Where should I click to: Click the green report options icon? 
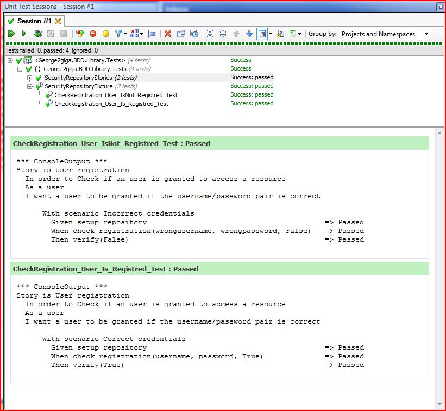pos(293,34)
